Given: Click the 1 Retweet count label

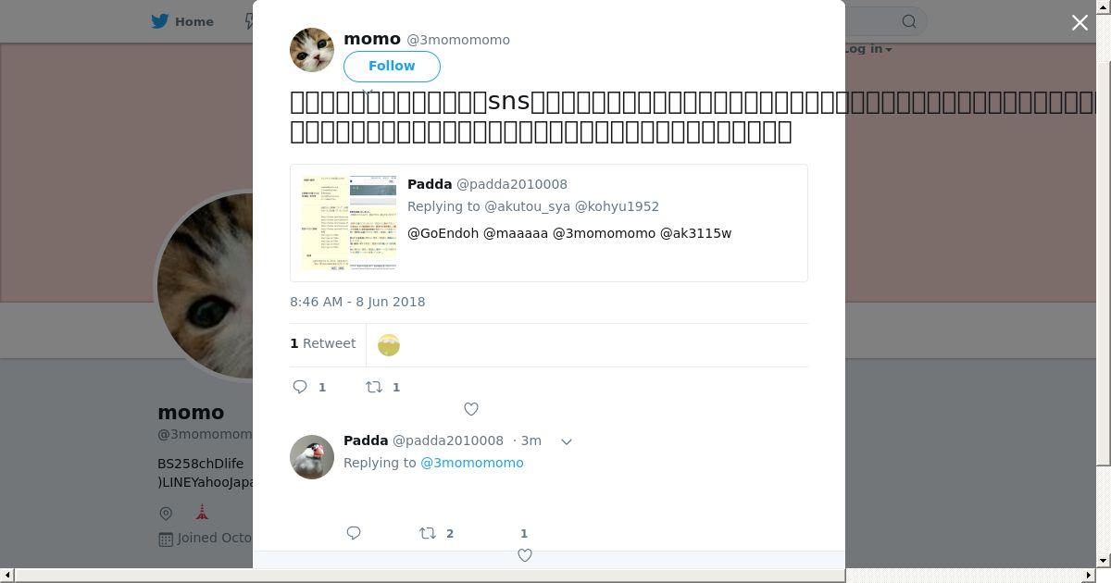Looking at the screenshot, I should 323,343.
